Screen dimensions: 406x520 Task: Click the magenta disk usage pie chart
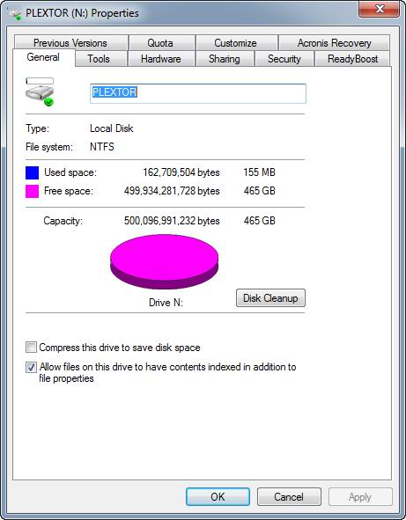point(165,261)
